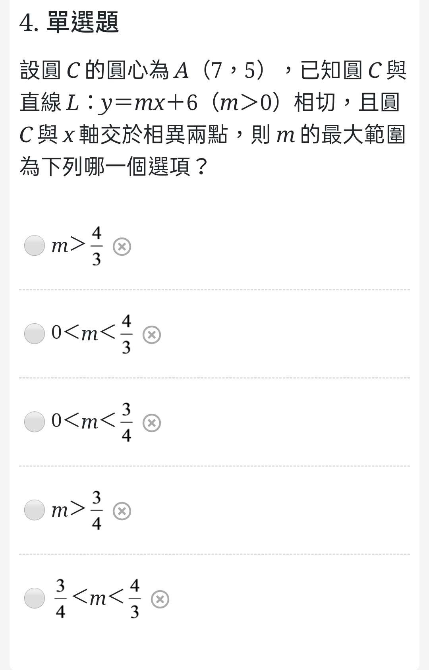The width and height of the screenshot is (429, 670).
Task: Click the last question line 為下列哪一個選項？
Action: [x=114, y=166]
